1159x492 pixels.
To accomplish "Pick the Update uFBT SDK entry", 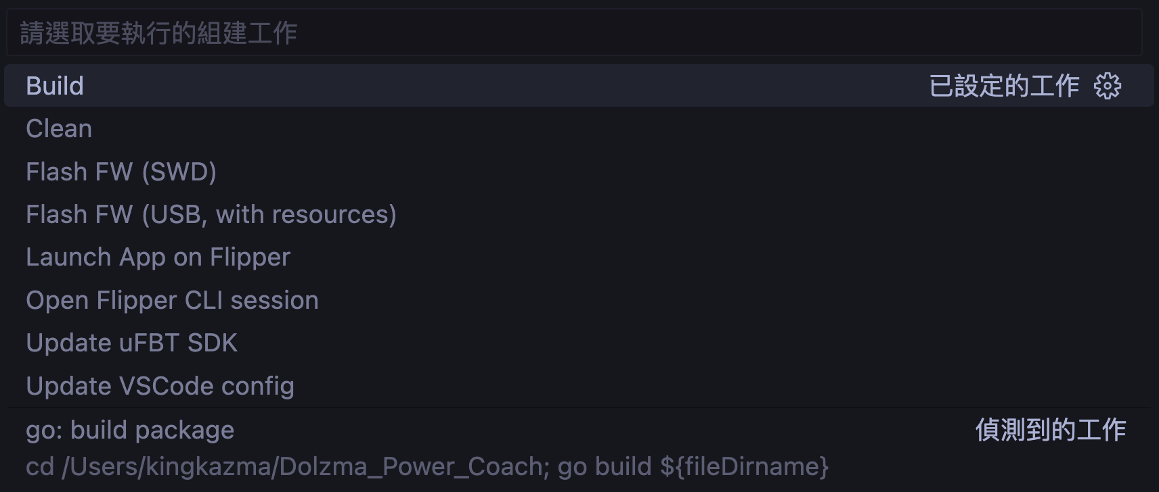I will pos(131,343).
